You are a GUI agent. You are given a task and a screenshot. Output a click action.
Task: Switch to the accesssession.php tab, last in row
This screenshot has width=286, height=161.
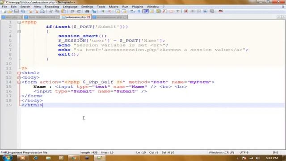coord(109,17)
